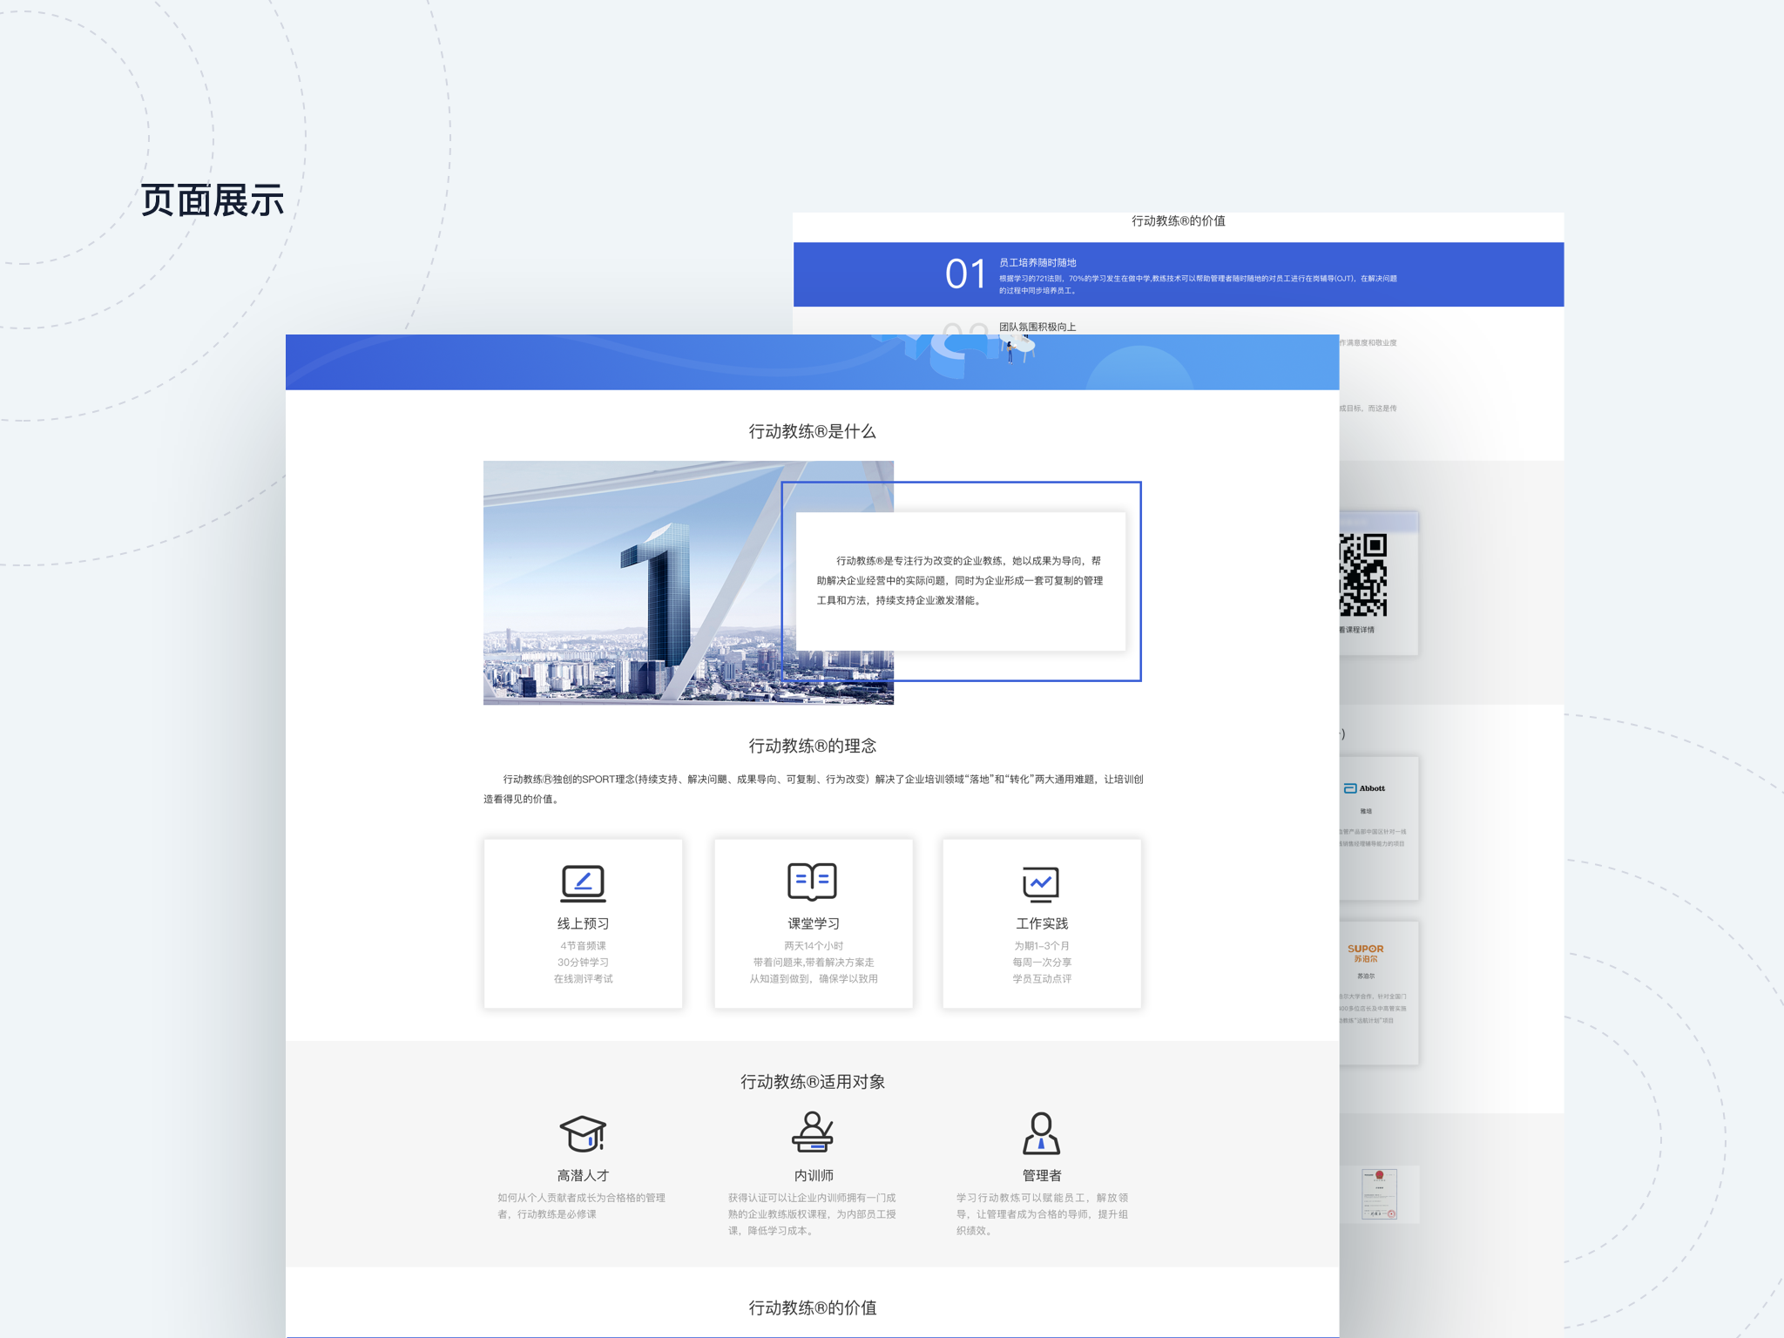Click the laptop icon above 线上预习
Screen dimensions: 1784x1338
583,883
